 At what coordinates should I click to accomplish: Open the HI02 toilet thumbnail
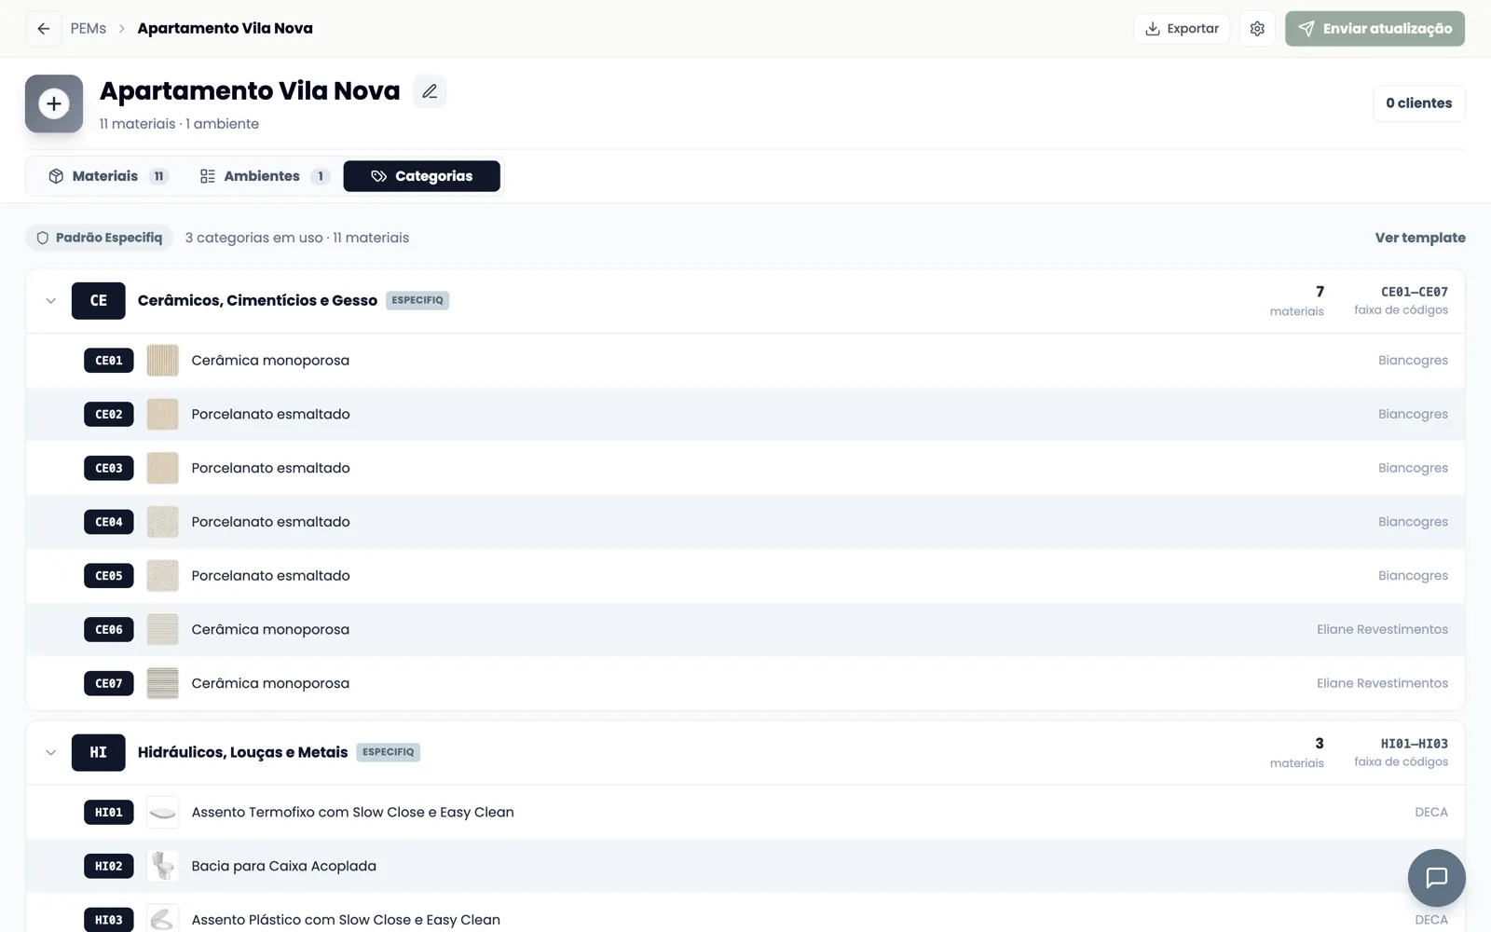pyautogui.click(x=162, y=867)
